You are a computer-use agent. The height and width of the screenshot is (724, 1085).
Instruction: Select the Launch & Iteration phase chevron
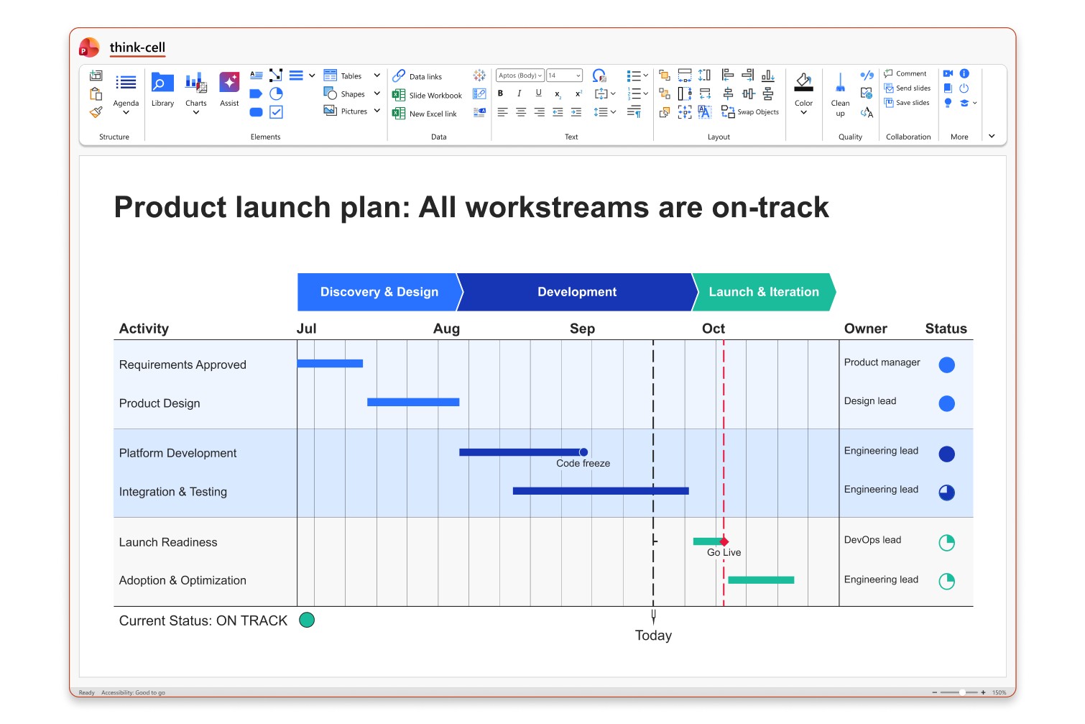(764, 292)
